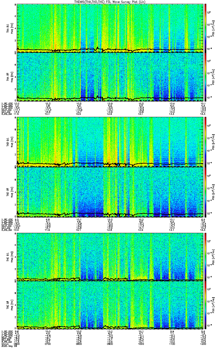Click the PSD color bar beside THA B-parallel panel

pos(205,77)
